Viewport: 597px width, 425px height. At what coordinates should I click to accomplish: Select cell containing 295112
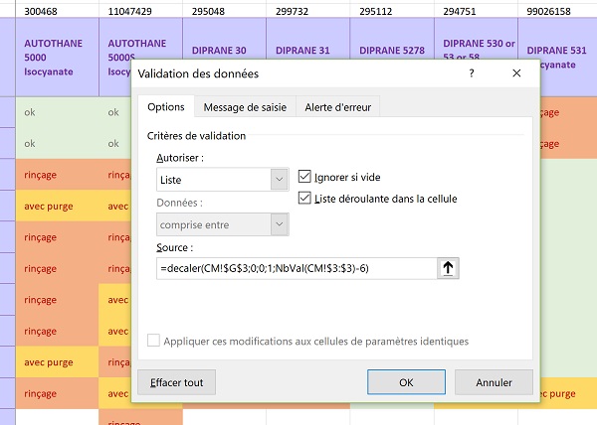pos(392,11)
